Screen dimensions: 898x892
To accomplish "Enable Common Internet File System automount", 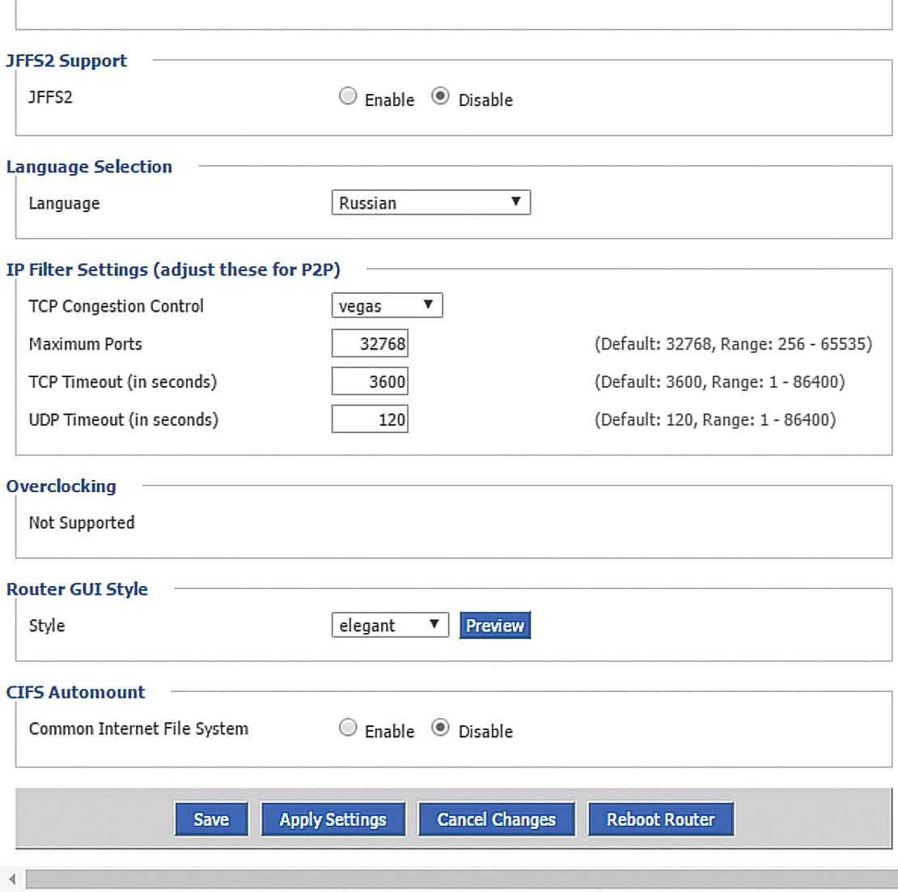I will pyautogui.click(x=348, y=728).
